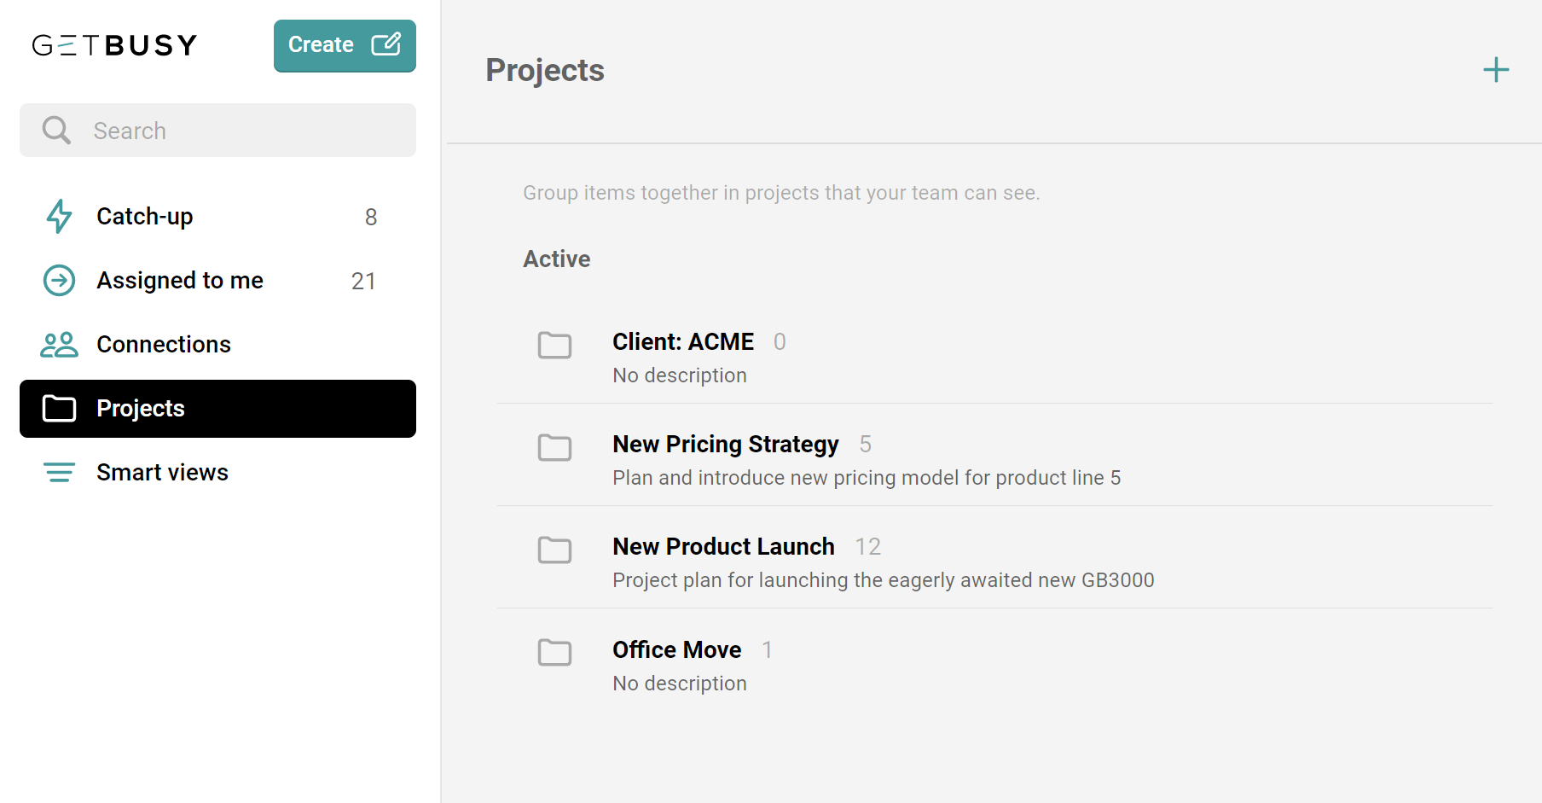Click the Smart views lines icon
The height and width of the screenshot is (803, 1542).
59,472
